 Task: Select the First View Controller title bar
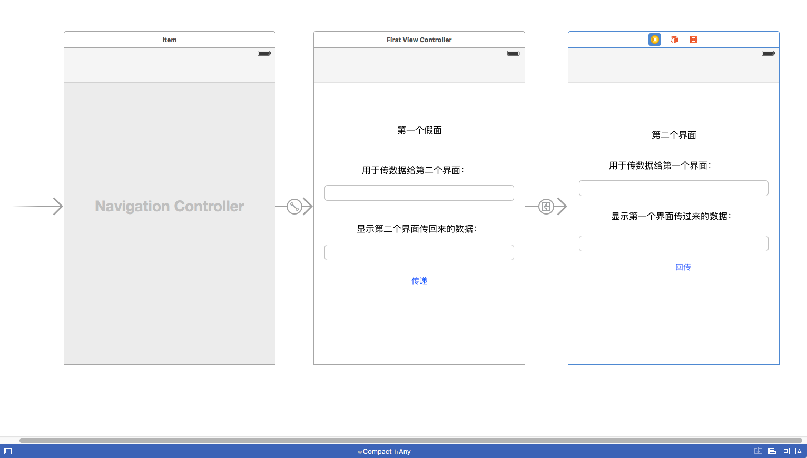pos(419,40)
